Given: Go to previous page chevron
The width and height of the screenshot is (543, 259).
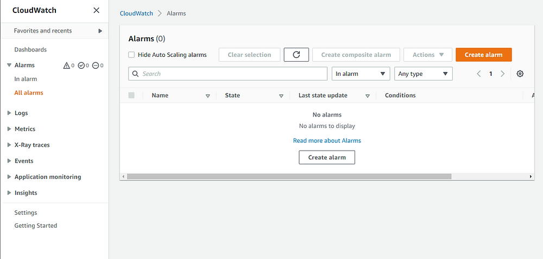Looking at the screenshot, I should point(479,74).
